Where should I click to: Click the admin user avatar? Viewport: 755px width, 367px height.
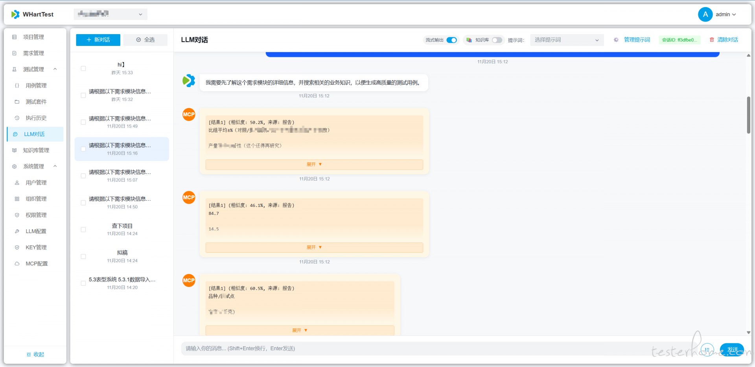coord(705,15)
